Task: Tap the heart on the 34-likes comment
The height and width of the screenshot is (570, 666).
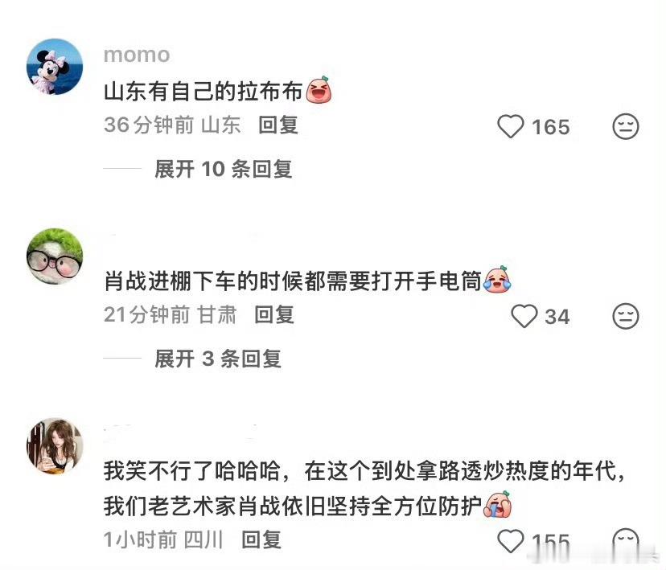Action: coord(524,316)
